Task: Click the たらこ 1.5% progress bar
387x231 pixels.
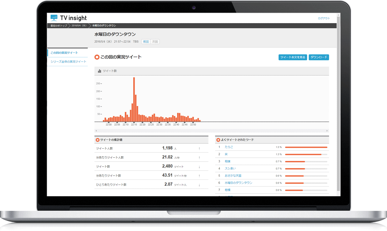Action: coord(306,147)
